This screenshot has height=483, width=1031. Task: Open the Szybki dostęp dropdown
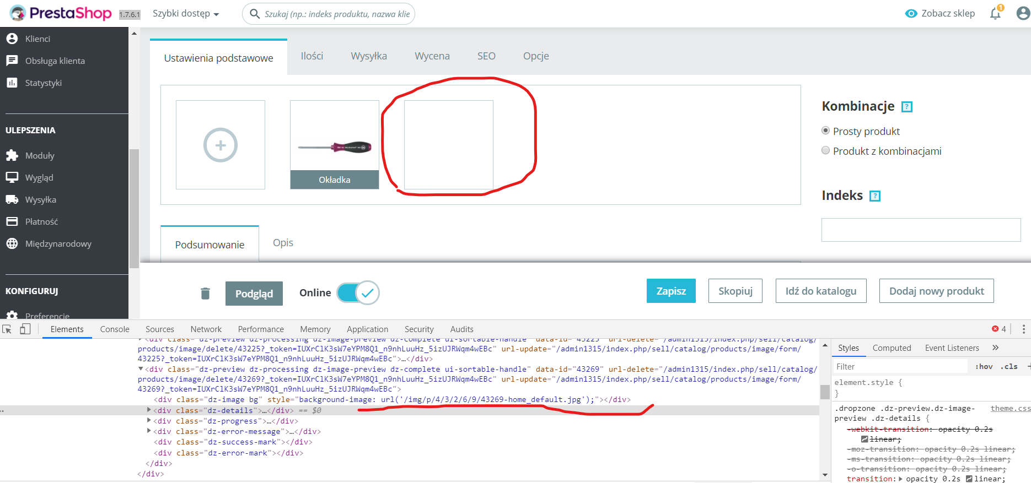(186, 14)
